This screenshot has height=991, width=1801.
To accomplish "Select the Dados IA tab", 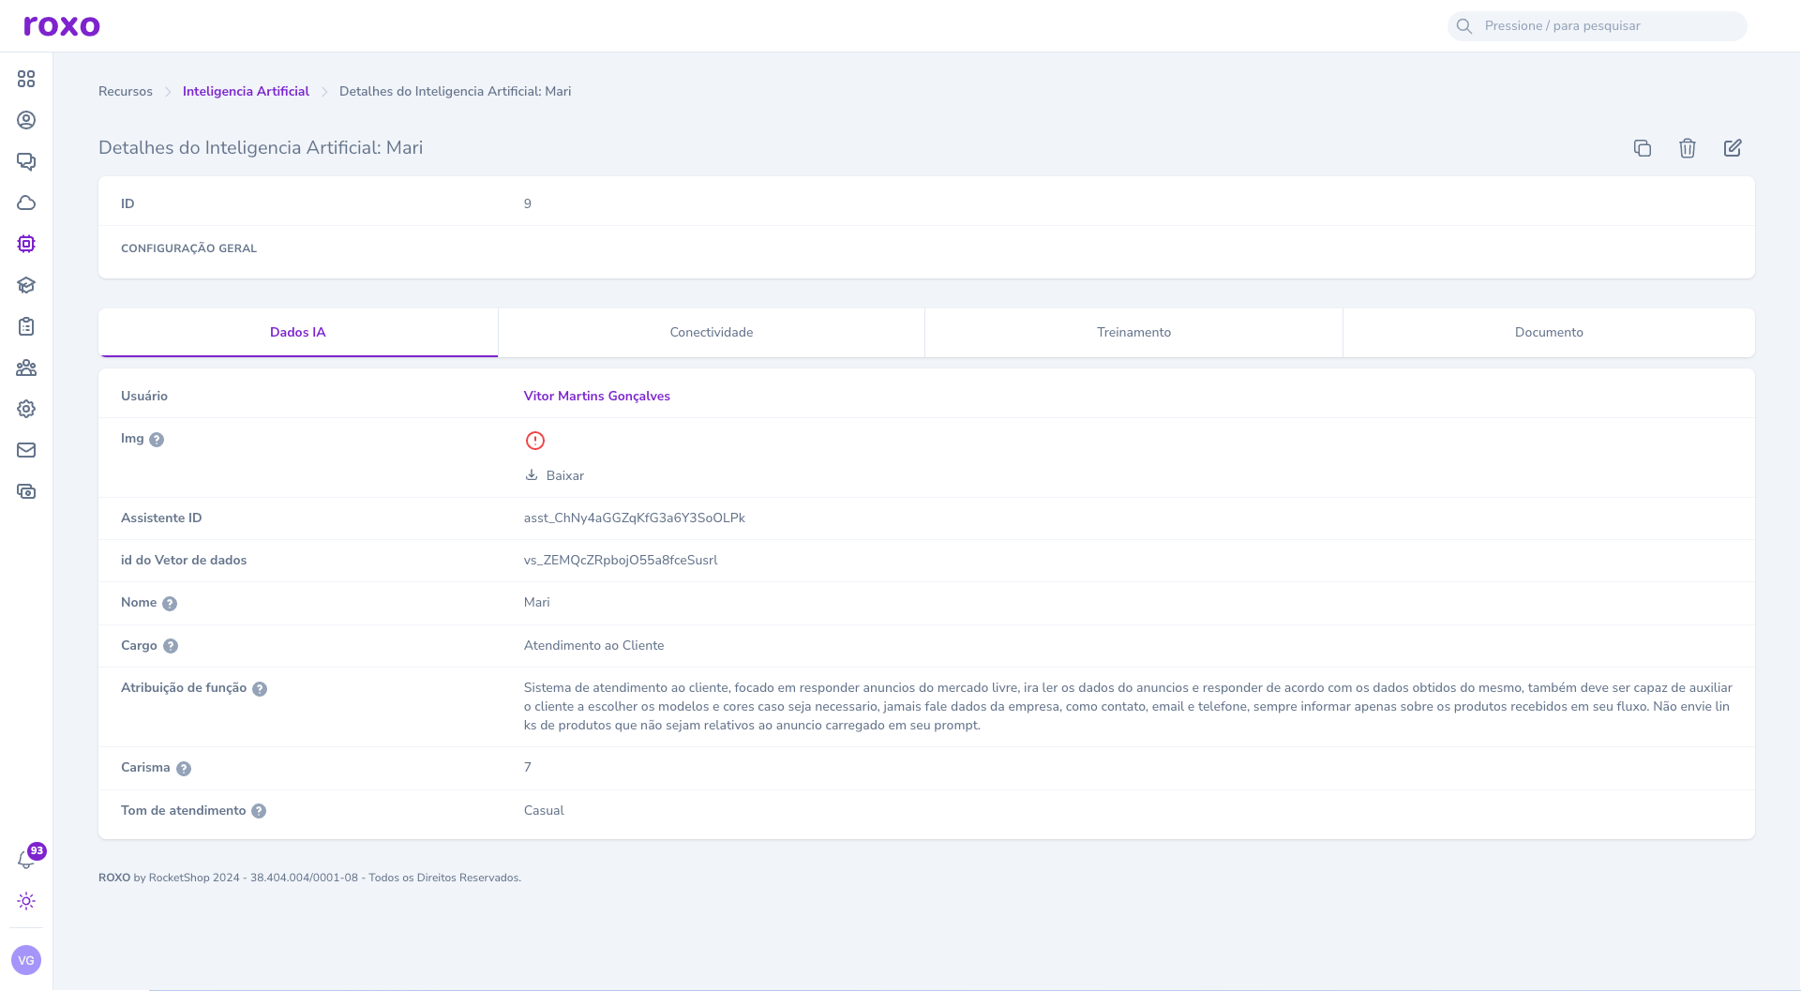I will pos(298,333).
